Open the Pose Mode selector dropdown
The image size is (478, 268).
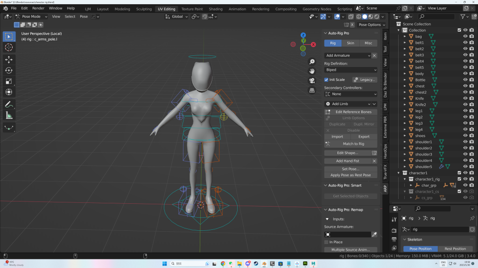point(31,17)
